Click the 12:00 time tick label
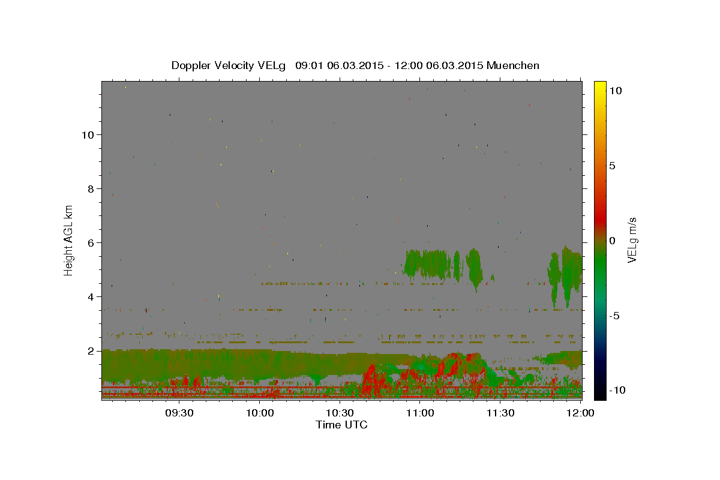 580,413
